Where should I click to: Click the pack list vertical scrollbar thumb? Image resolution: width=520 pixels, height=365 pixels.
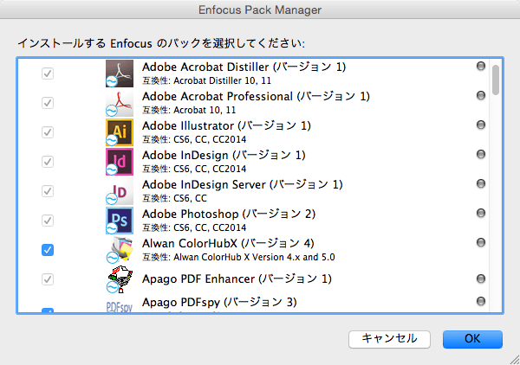tap(496, 80)
